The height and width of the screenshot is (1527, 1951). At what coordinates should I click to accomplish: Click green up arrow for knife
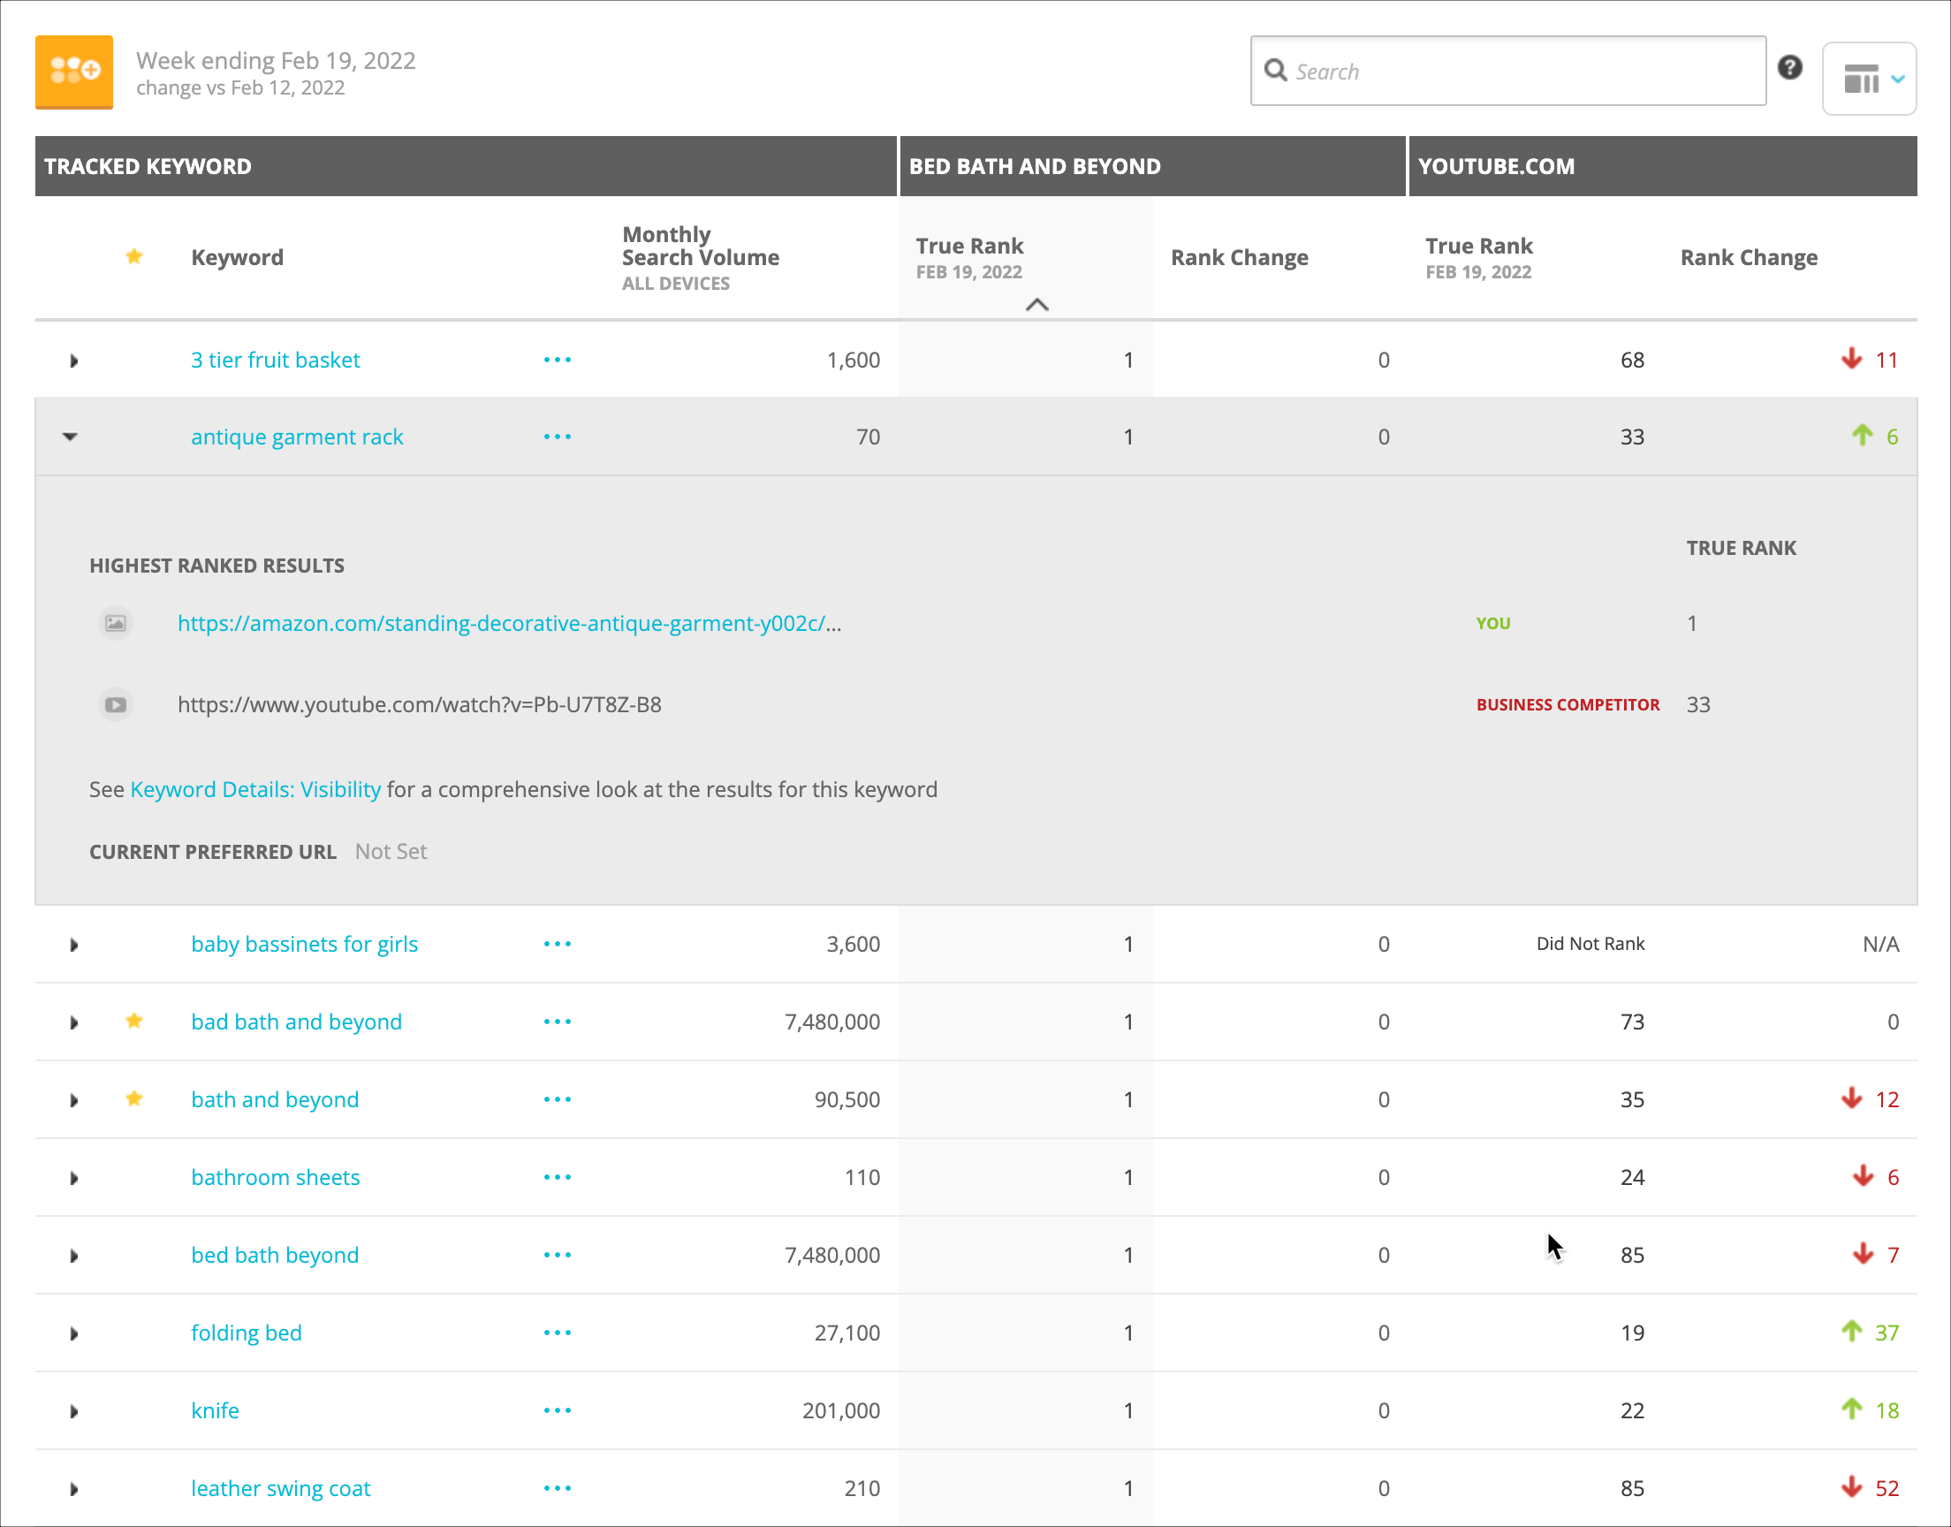(x=1852, y=1409)
